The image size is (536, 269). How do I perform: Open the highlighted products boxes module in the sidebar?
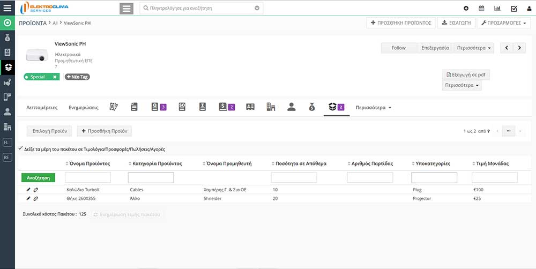tap(7, 68)
